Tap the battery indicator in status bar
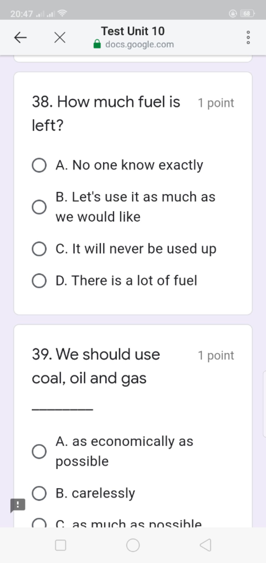 click(x=248, y=13)
